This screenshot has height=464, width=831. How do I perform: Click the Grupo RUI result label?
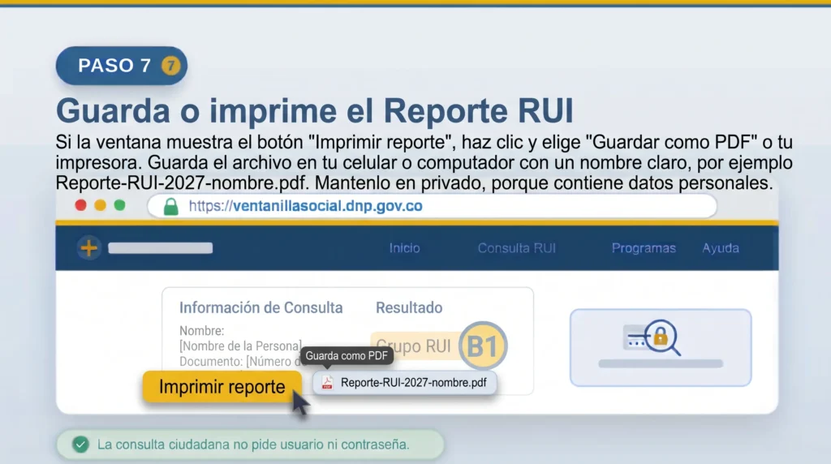pyautogui.click(x=413, y=346)
